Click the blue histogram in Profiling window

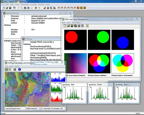(x=58, y=77)
